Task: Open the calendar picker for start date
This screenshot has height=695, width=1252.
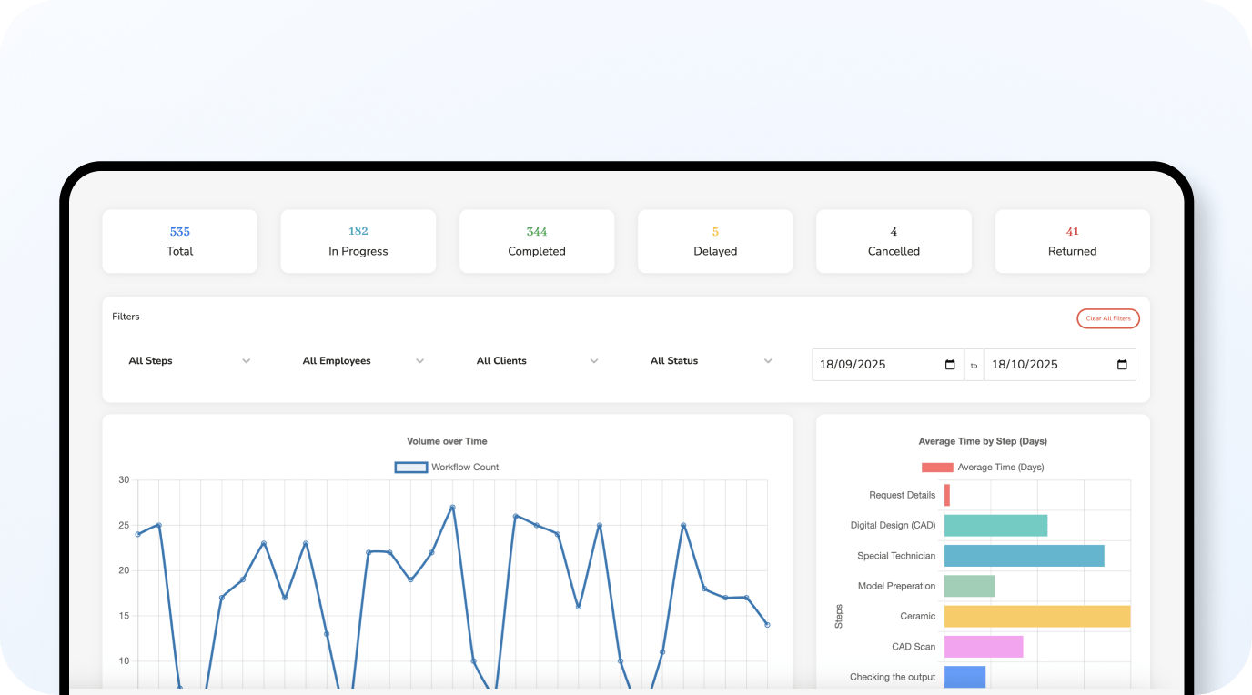Action: (950, 365)
